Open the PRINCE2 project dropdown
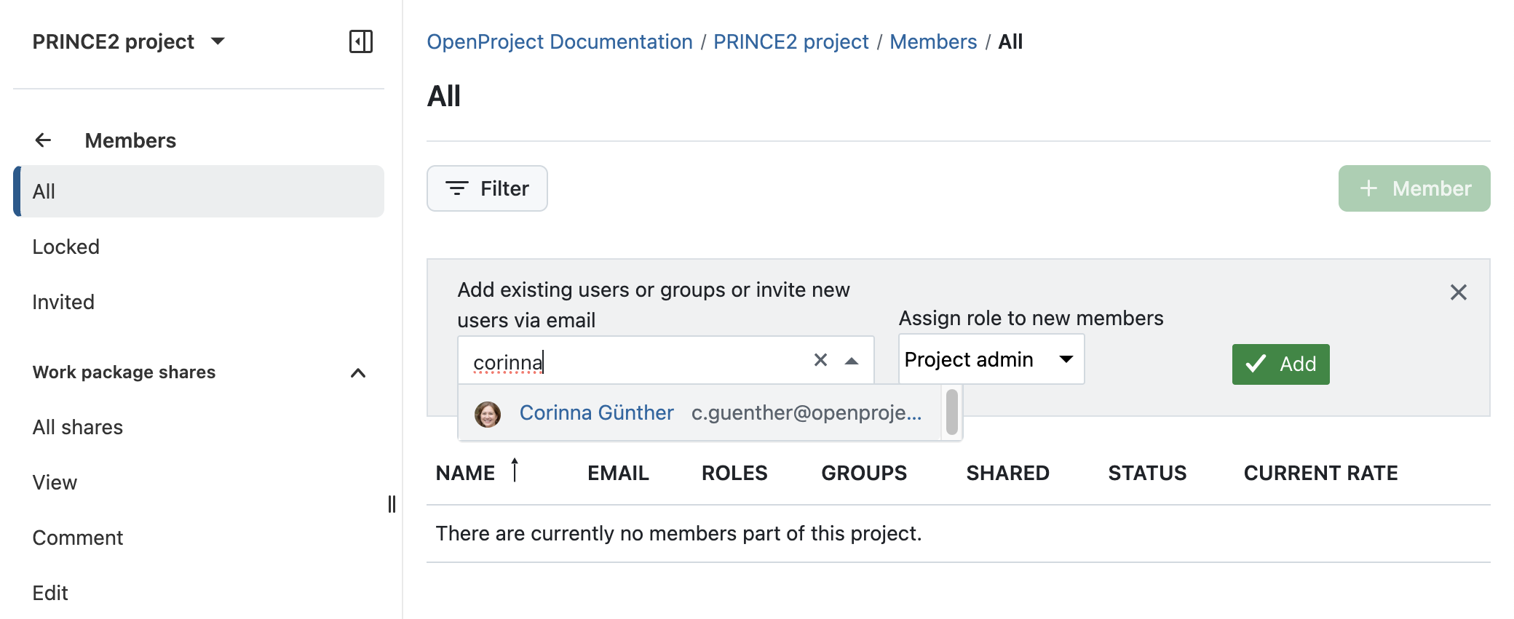The width and height of the screenshot is (1514, 619). coord(218,41)
